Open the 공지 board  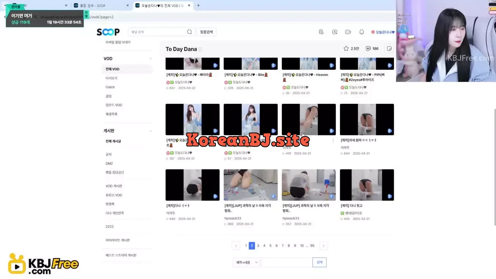[108, 154]
